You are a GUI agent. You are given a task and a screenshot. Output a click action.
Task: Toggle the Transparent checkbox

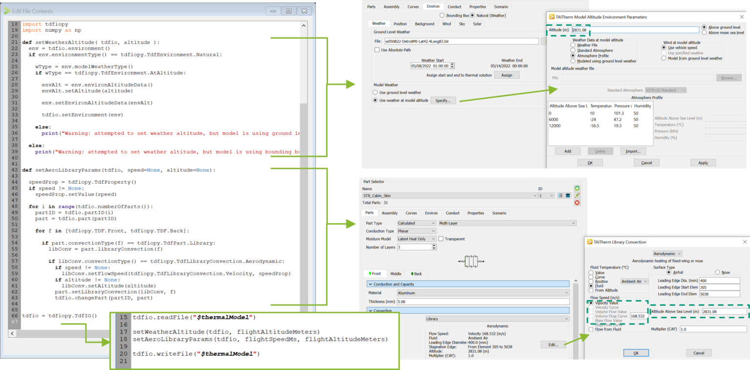point(441,239)
